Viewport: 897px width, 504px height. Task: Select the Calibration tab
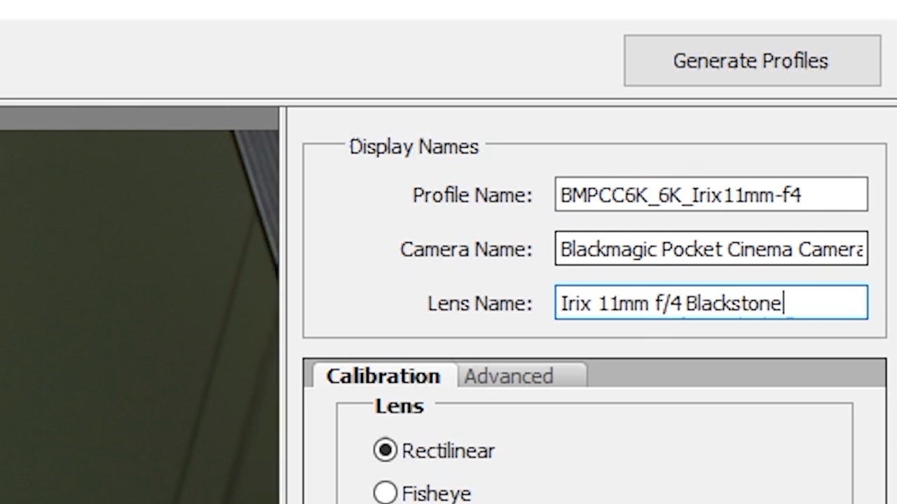(x=383, y=376)
